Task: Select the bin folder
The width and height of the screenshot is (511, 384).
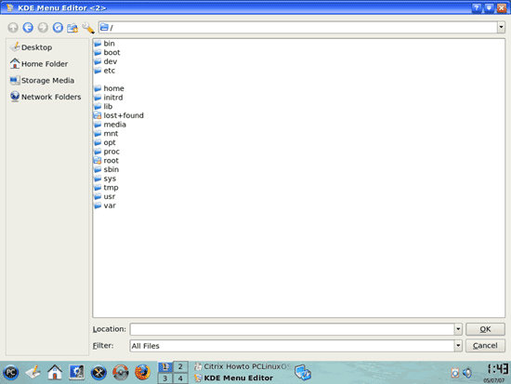Action: click(x=105, y=44)
